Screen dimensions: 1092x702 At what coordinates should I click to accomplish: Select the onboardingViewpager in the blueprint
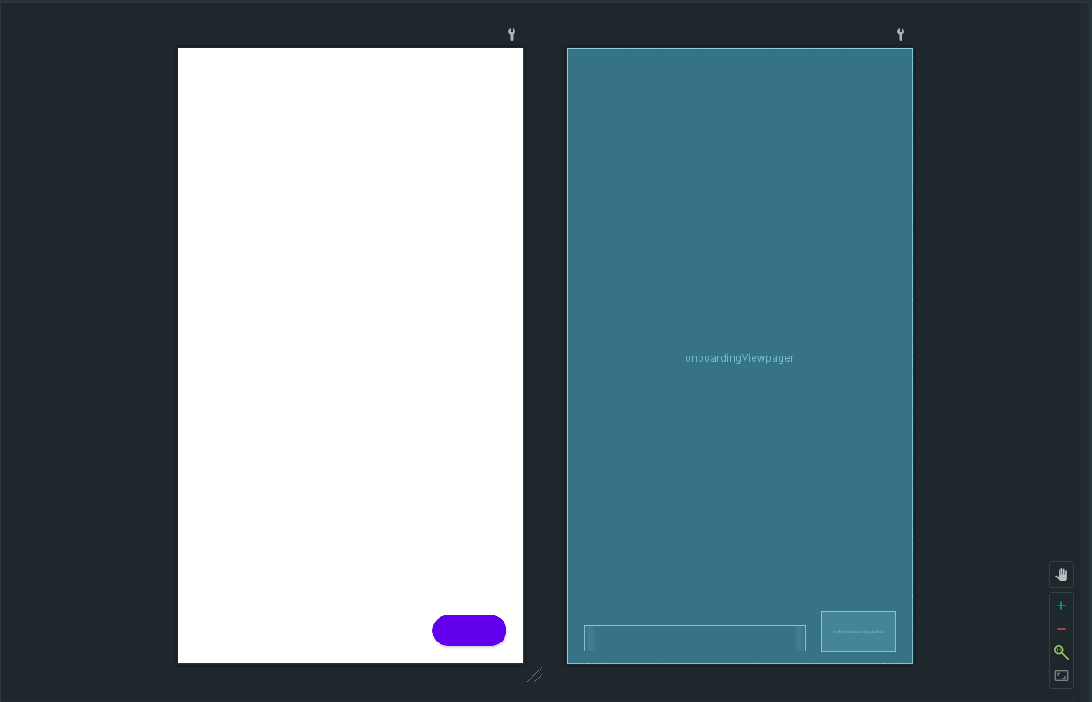[739, 358]
